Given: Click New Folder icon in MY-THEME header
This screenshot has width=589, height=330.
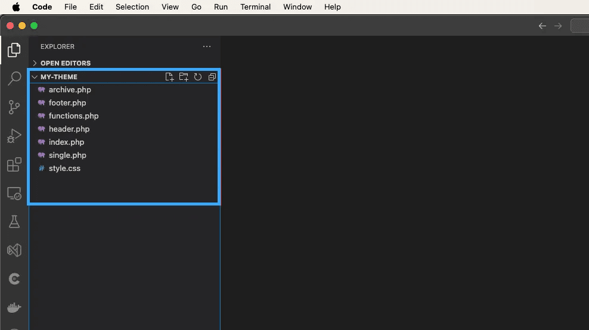Looking at the screenshot, I should (184, 77).
